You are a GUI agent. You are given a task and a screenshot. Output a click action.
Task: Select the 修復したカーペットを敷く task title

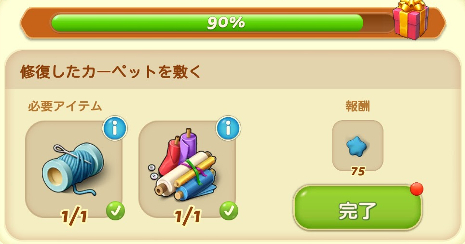[110, 72]
